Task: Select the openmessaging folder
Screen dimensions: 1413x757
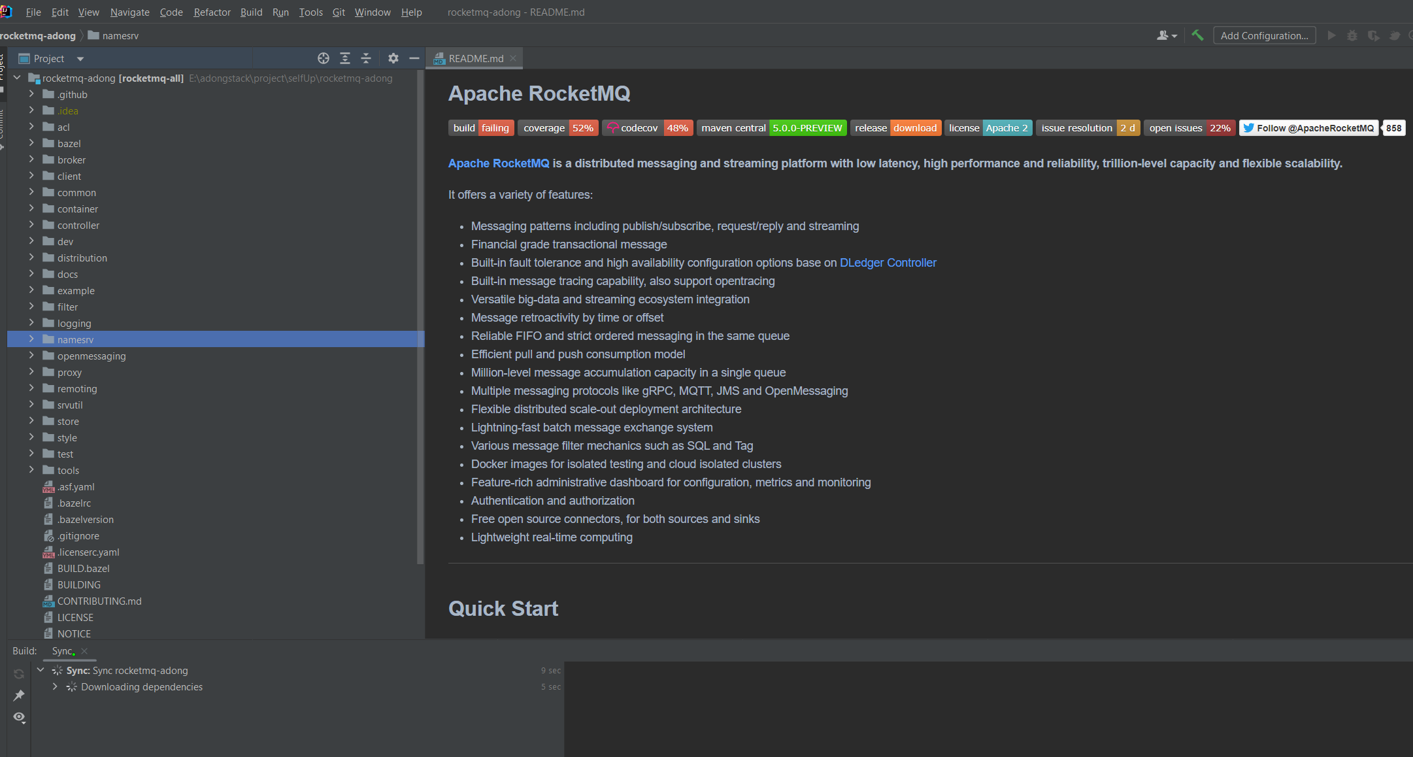Action: (x=91, y=356)
